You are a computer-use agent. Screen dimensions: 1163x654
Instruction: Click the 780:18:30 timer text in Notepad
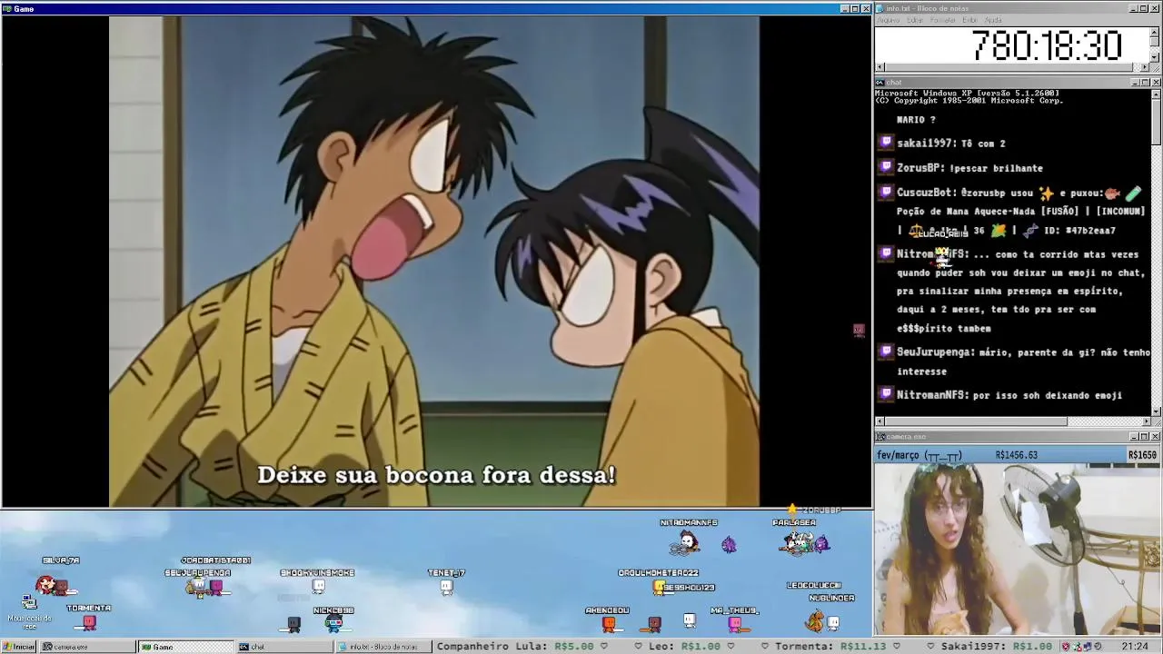[1048, 45]
